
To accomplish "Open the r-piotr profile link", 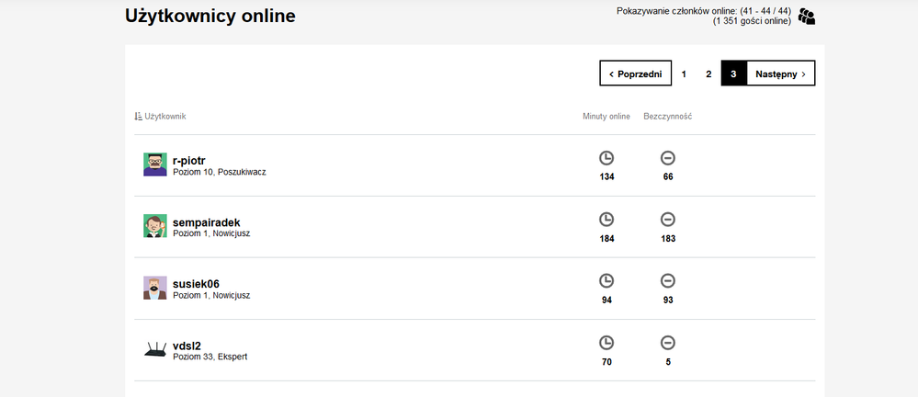I will (x=188, y=160).
